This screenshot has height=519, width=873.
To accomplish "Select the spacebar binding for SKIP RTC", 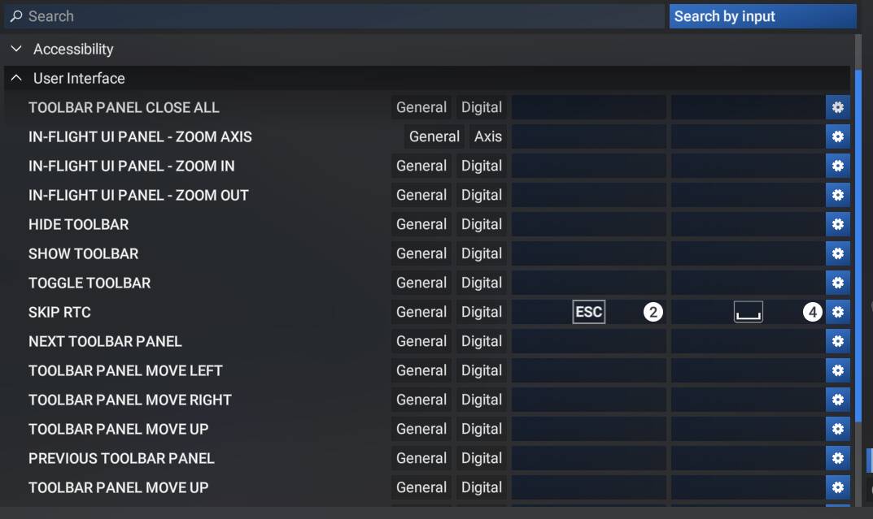I will (749, 312).
